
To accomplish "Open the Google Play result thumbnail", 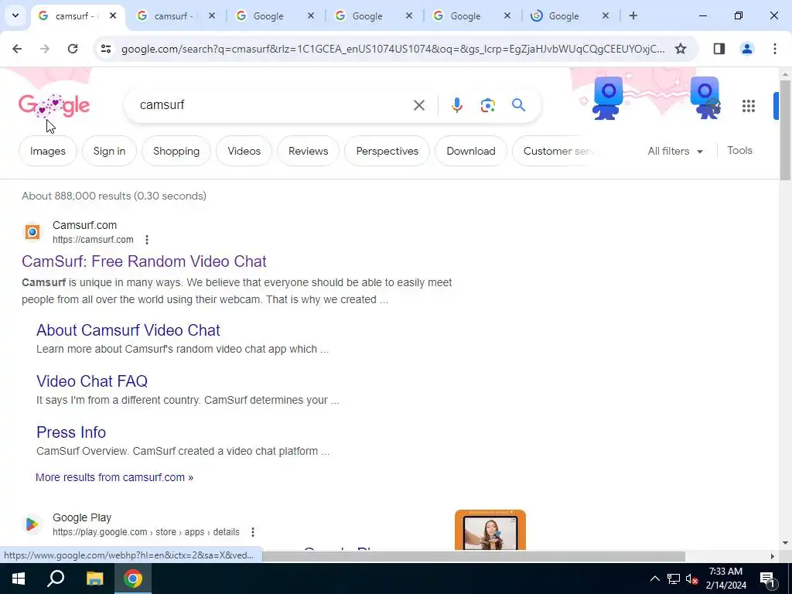I will point(490,529).
